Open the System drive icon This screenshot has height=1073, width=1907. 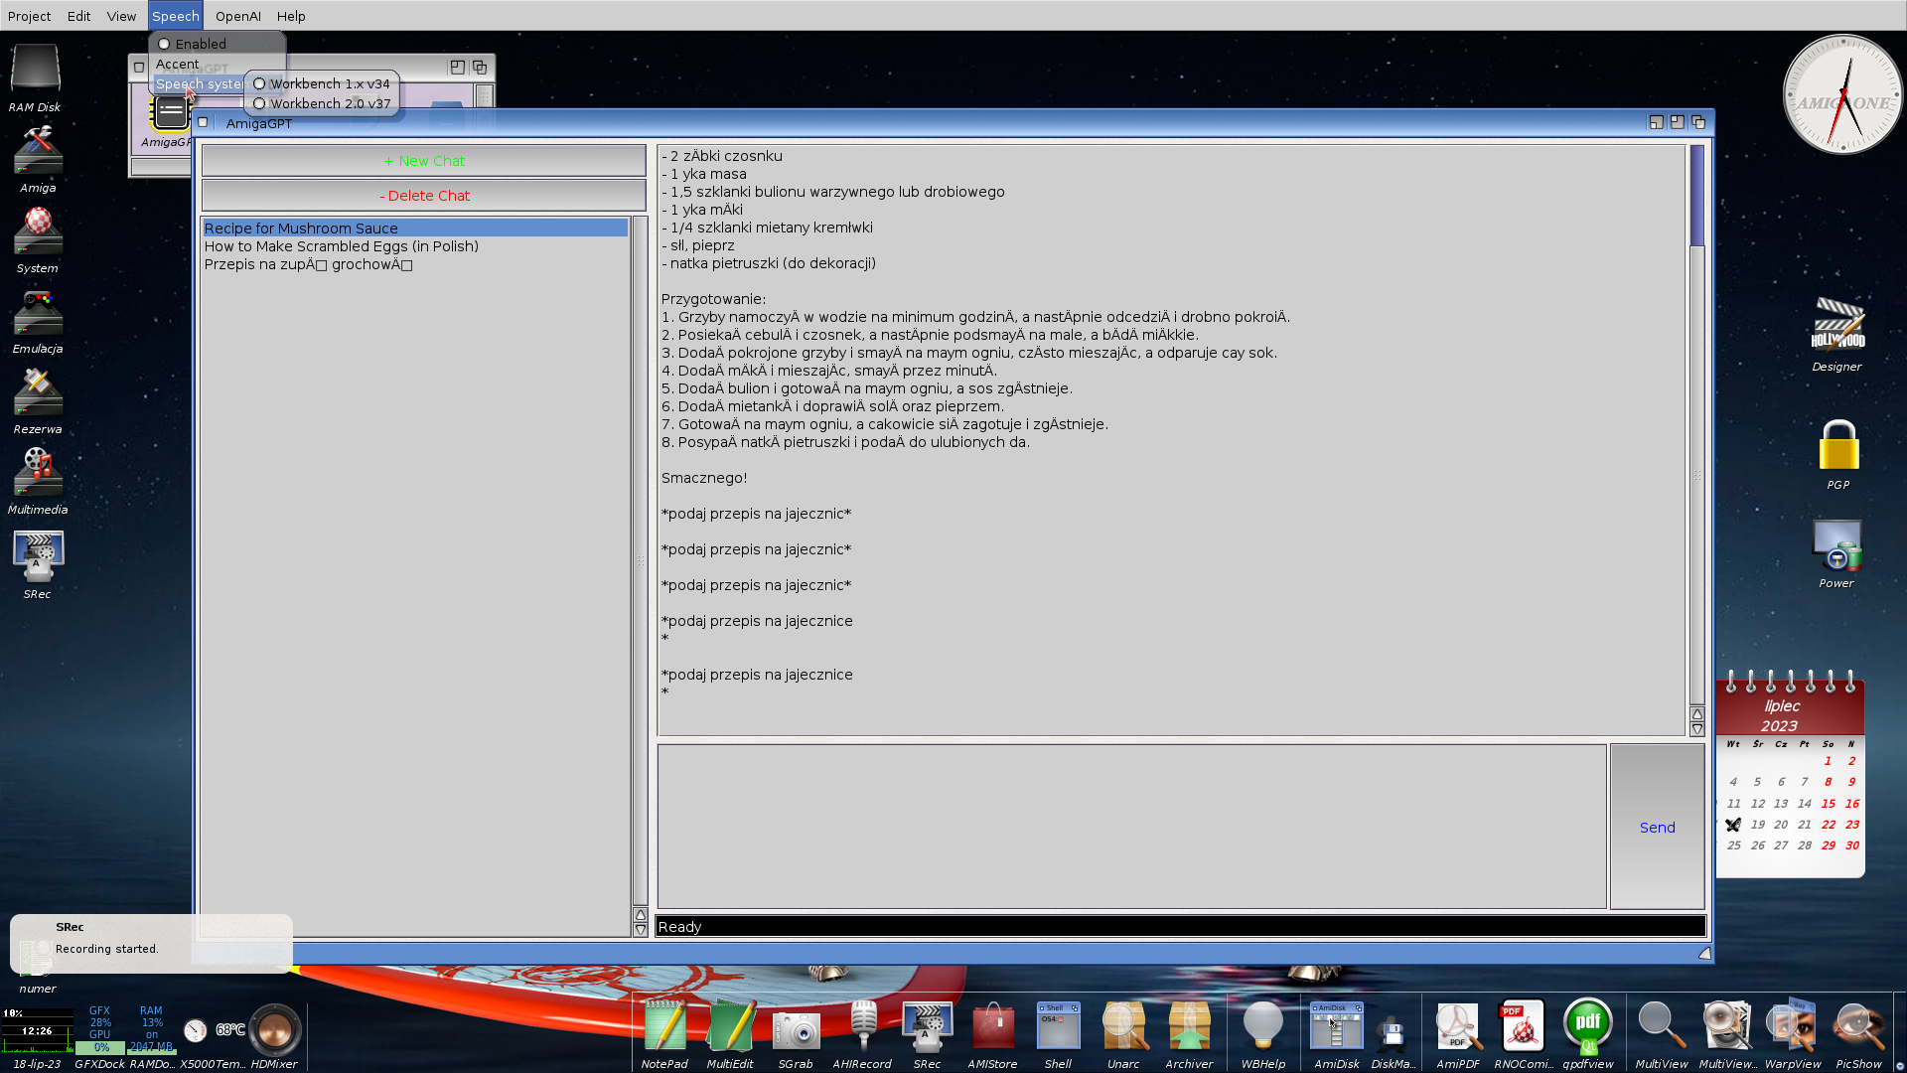point(38,231)
